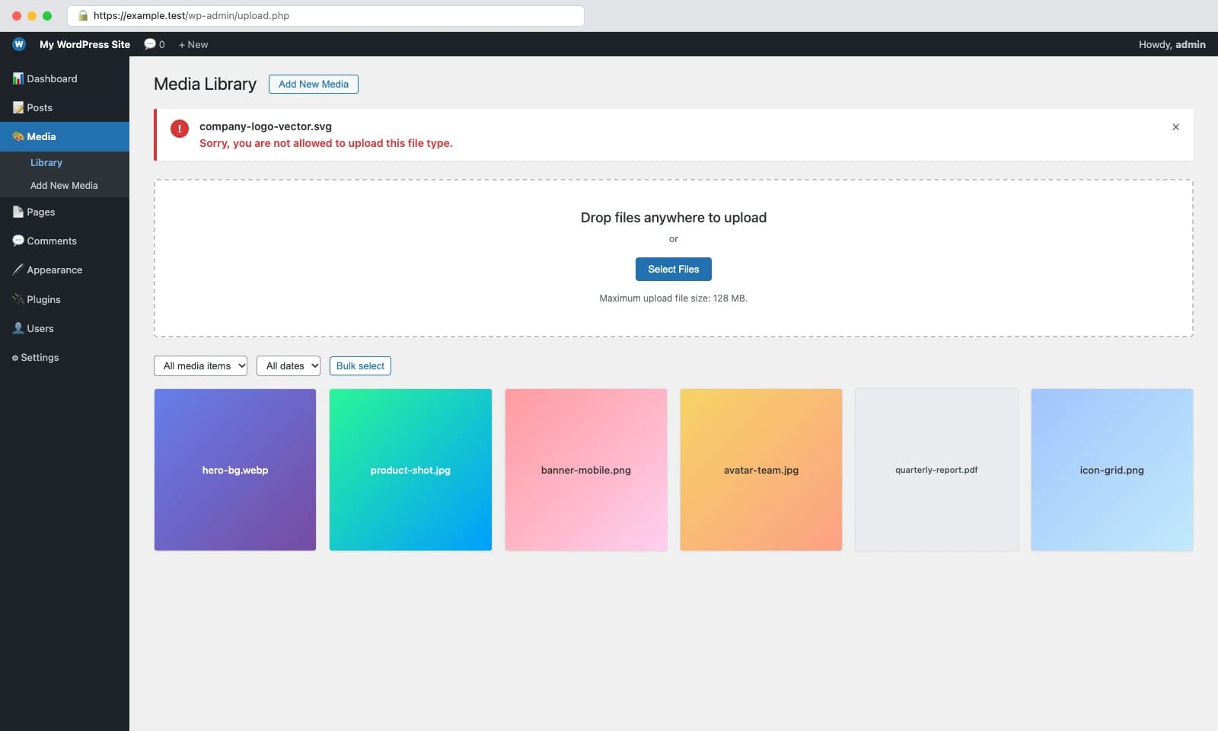Select the hero-bg.webp thumbnail
Viewport: 1218px width, 731px height.
coord(235,470)
